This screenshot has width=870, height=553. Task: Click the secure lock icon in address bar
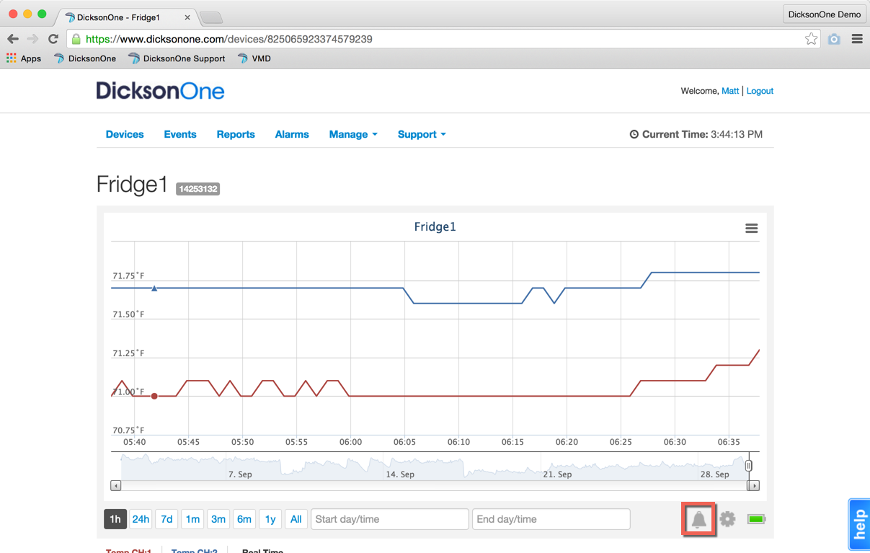[x=76, y=39]
